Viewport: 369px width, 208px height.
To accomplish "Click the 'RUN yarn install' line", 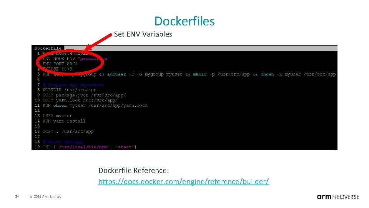I will tap(64, 121).
